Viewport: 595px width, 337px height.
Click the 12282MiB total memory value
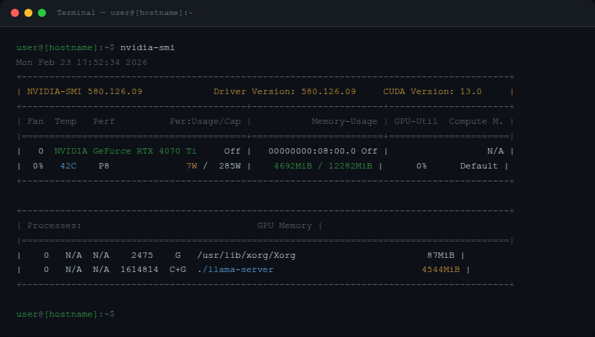coord(350,166)
